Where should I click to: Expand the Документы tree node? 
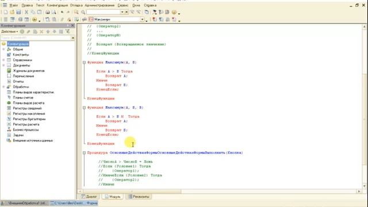point(3,65)
